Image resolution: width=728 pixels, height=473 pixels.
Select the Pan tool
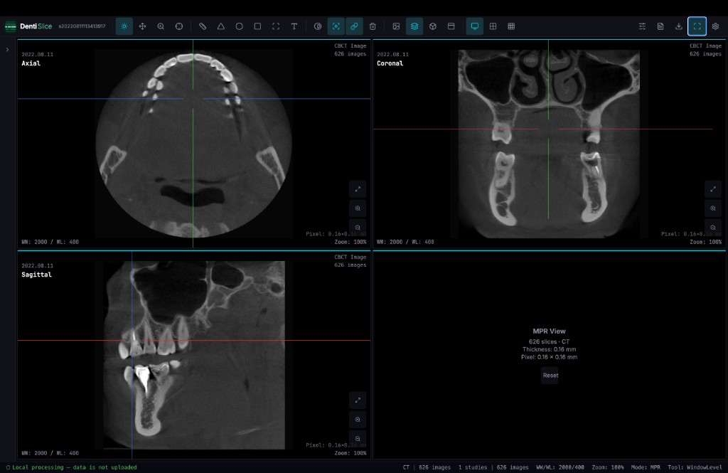coord(142,26)
